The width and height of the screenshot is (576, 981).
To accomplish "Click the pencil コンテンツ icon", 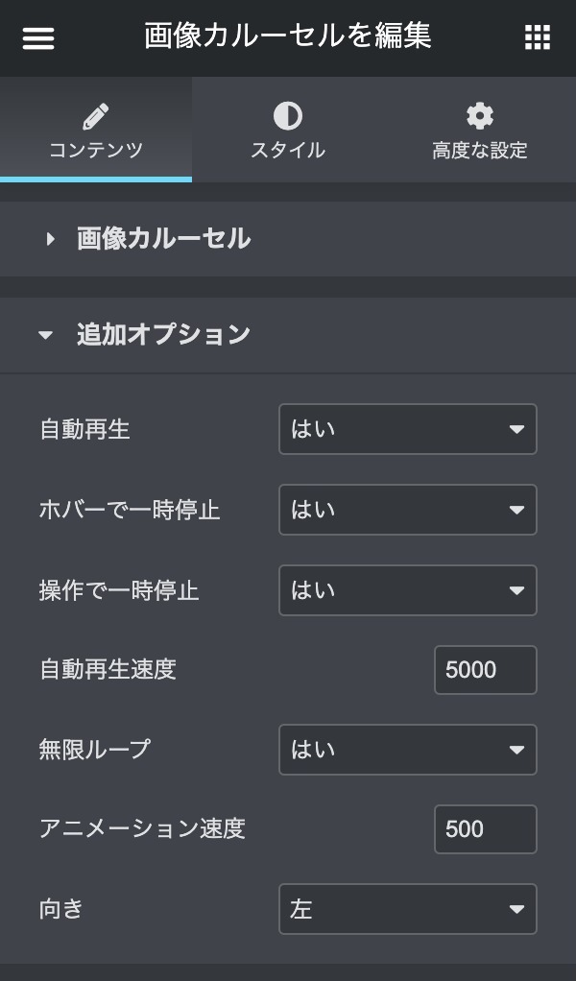I will pyautogui.click(x=95, y=117).
